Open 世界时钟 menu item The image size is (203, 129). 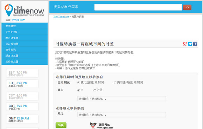point(24,26)
